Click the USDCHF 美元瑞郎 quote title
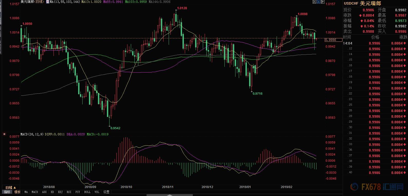 [x=362, y=4]
